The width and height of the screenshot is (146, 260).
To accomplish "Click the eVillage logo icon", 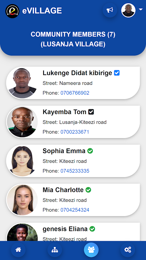I will point(12,11).
